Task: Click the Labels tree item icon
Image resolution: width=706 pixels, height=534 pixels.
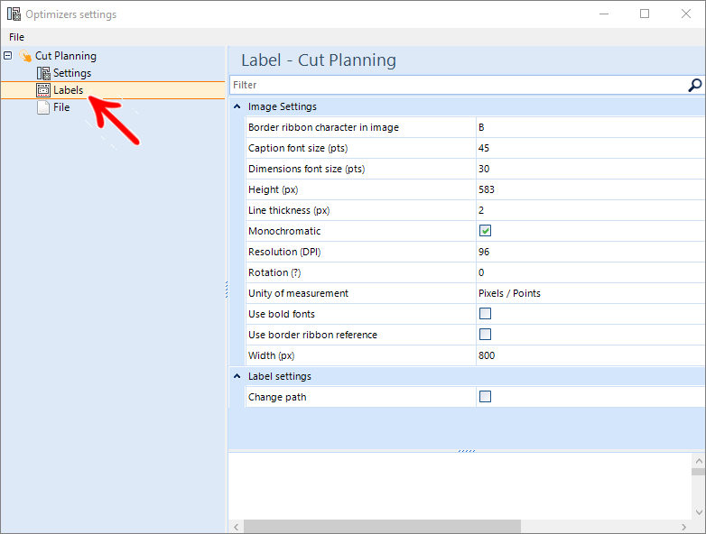Action: [x=43, y=90]
